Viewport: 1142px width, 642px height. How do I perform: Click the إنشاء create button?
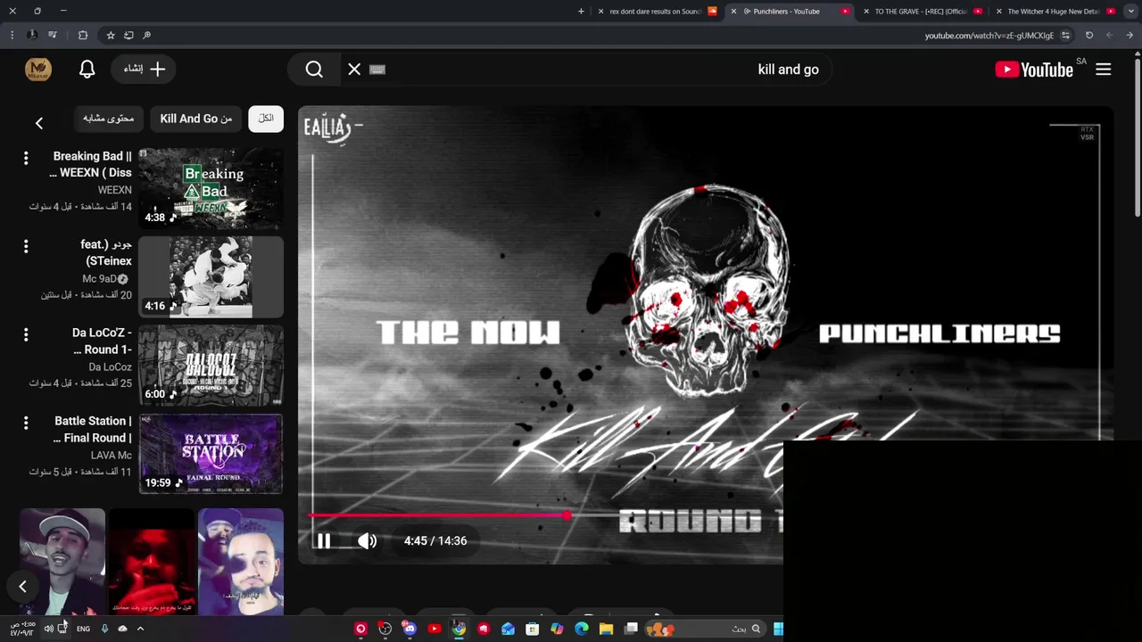tap(145, 69)
